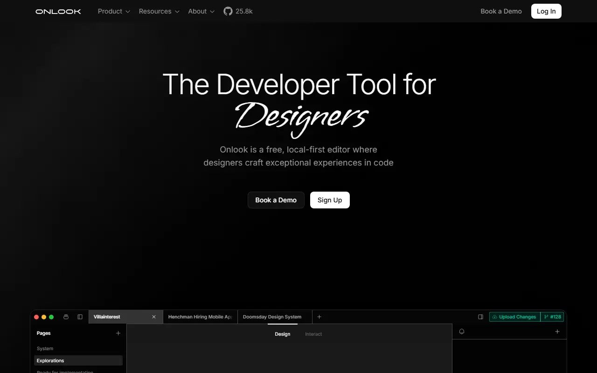
Task: Expand the About dropdown menu
Action: (x=201, y=11)
